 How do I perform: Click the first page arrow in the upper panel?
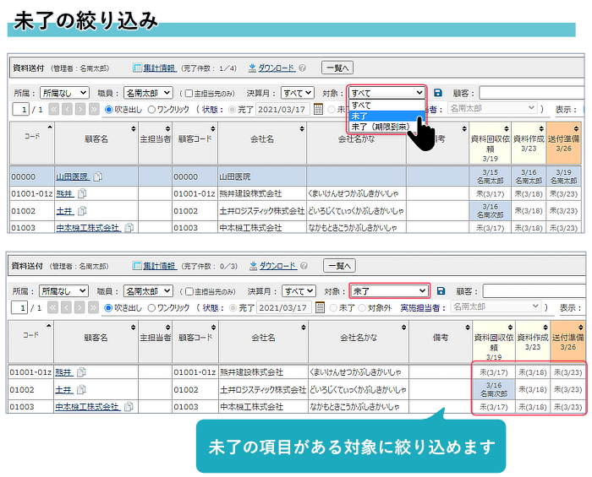point(54,109)
